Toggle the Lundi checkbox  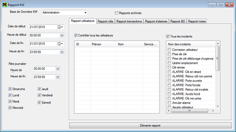pyautogui.click(x=10, y=95)
